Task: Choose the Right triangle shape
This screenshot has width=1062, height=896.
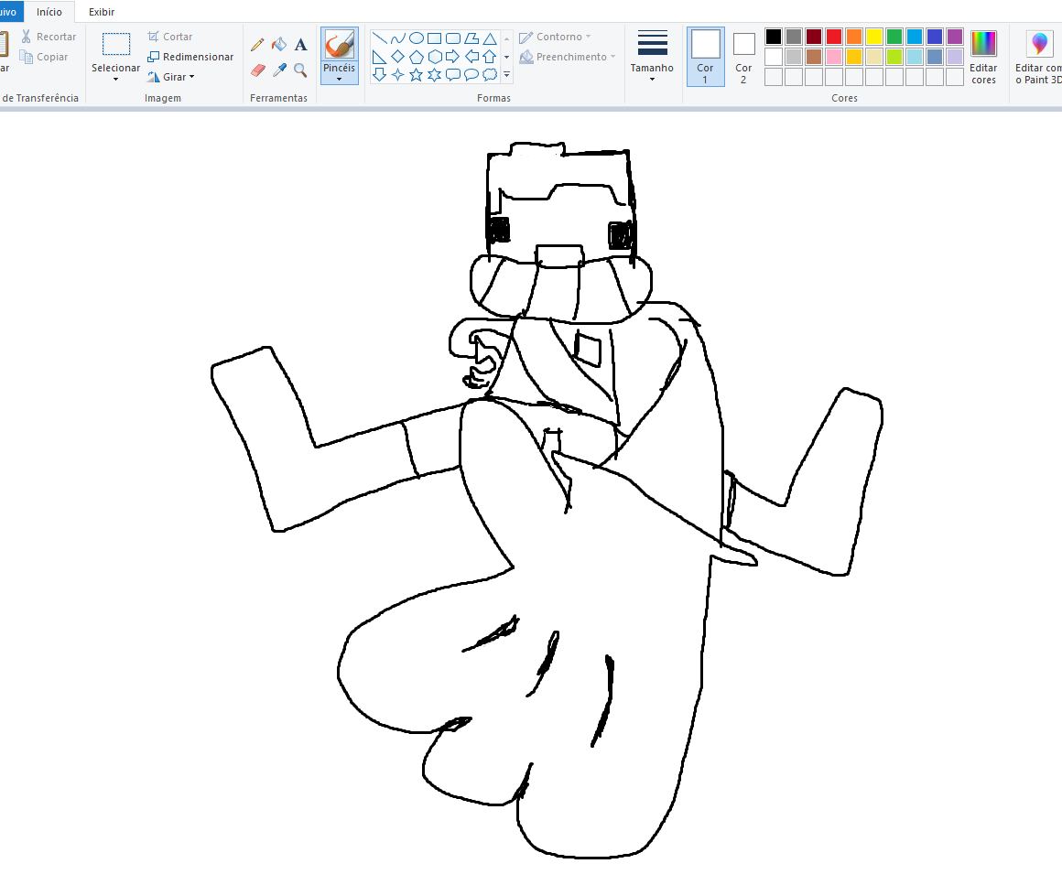Action: 379,56
